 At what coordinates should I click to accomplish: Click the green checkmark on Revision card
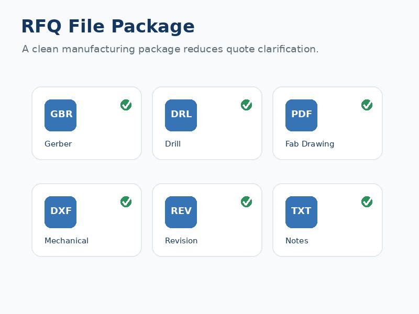246,202
